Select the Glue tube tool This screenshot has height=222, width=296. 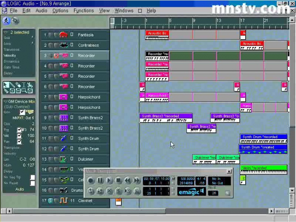pos(6,91)
